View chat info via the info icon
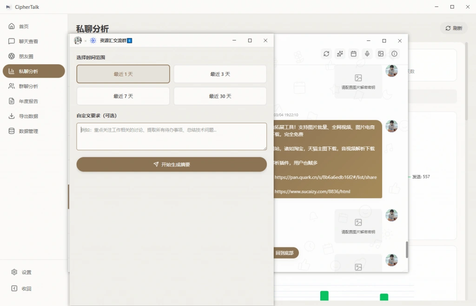 point(394,53)
